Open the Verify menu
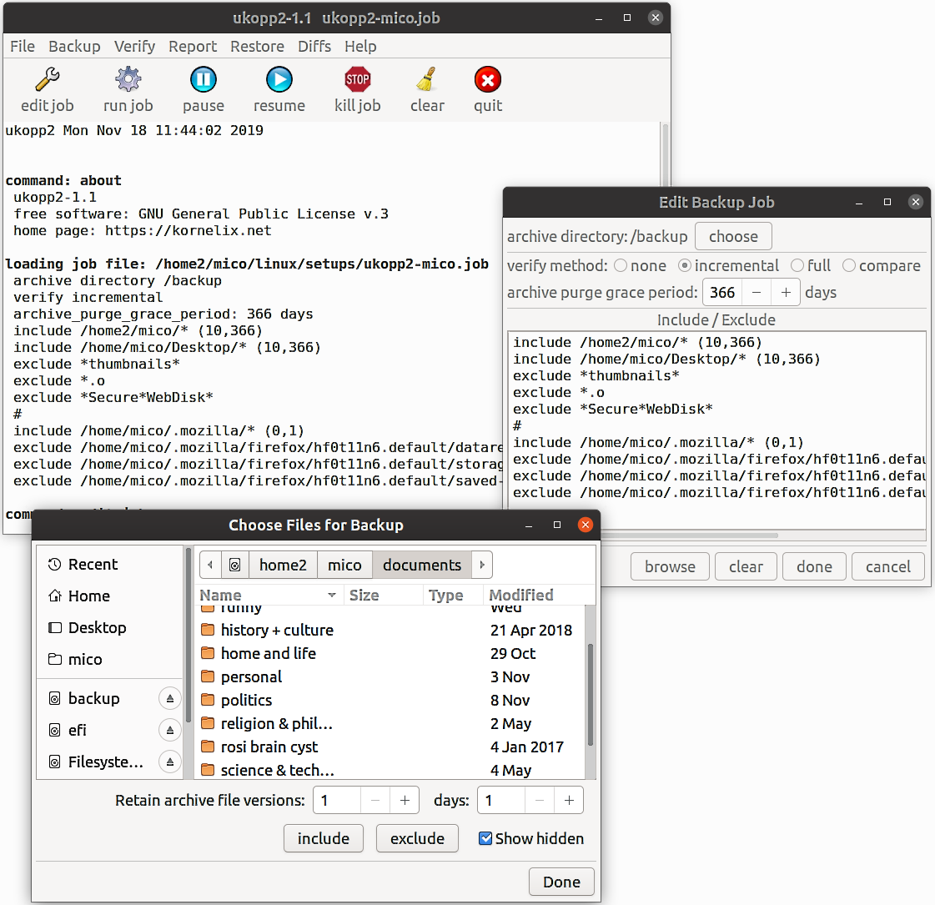Viewport: 935px width, 905px height. (x=134, y=47)
